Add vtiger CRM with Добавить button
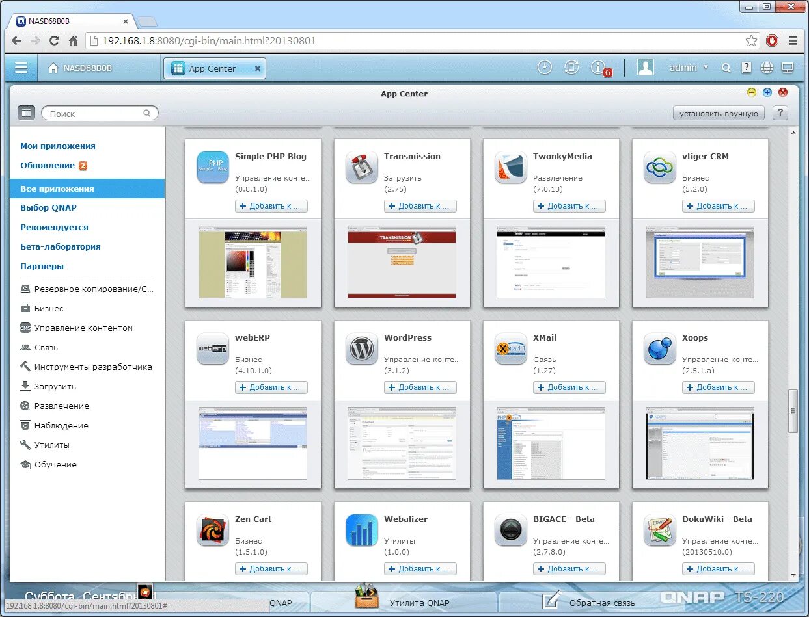The image size is (809, 617). click(718, 206)
